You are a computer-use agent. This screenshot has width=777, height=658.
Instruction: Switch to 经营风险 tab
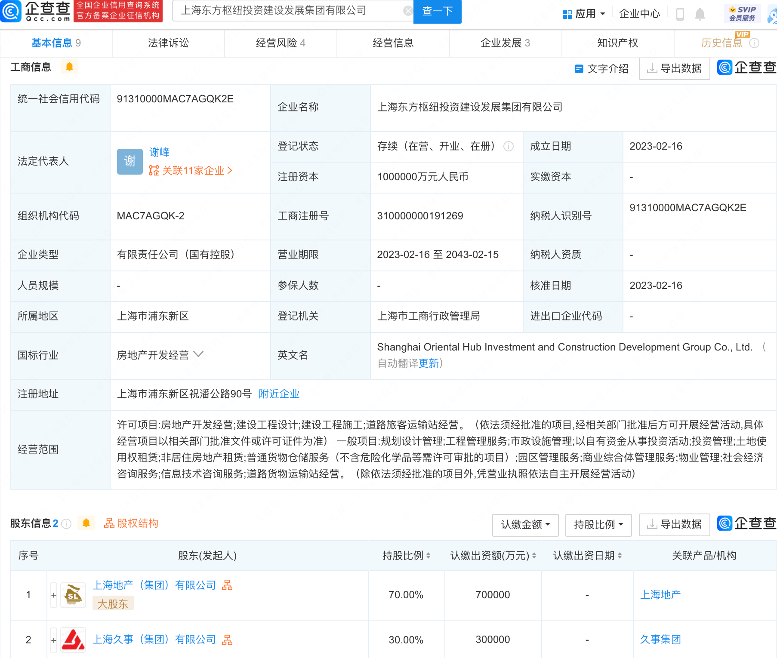(x=281, y=43)
